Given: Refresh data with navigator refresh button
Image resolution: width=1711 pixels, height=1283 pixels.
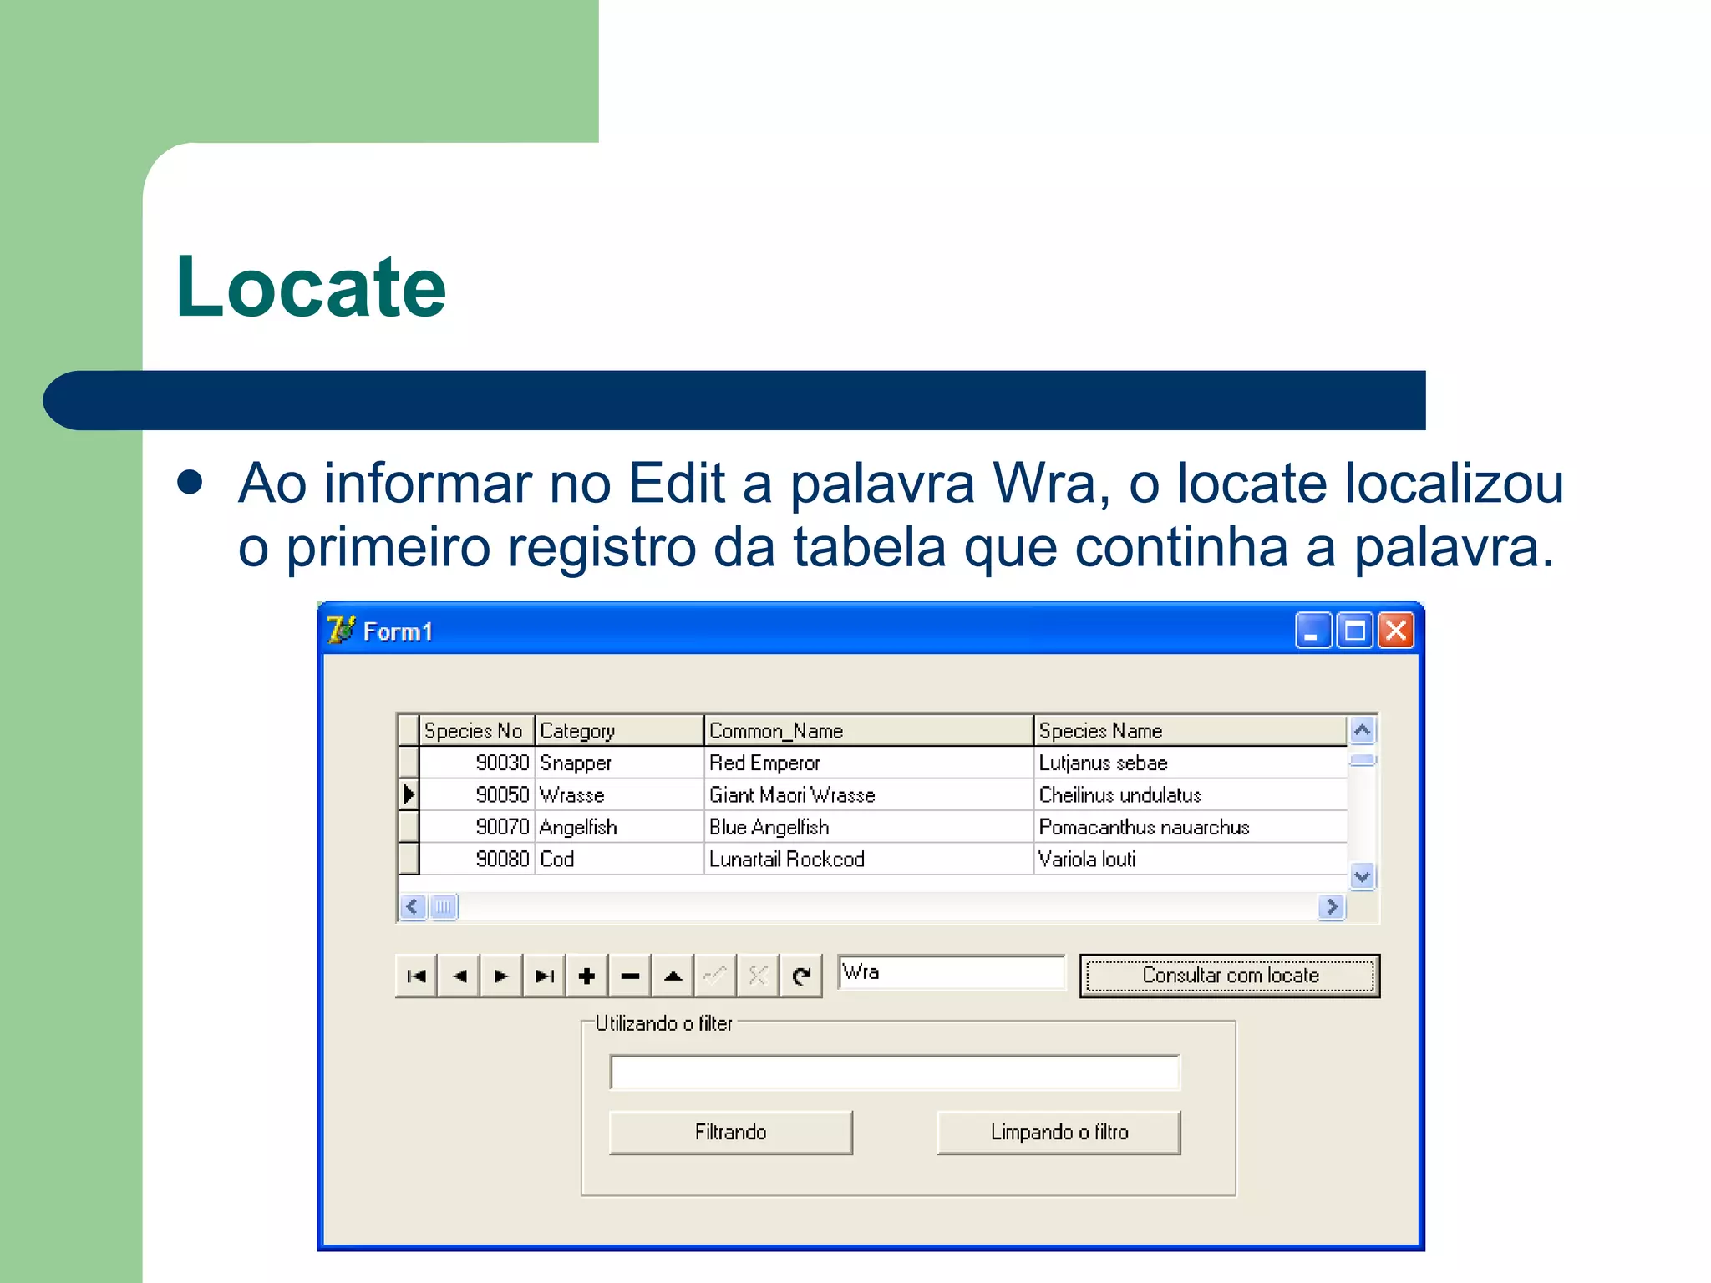Looking at the screenshot, I should click(801, 976).
